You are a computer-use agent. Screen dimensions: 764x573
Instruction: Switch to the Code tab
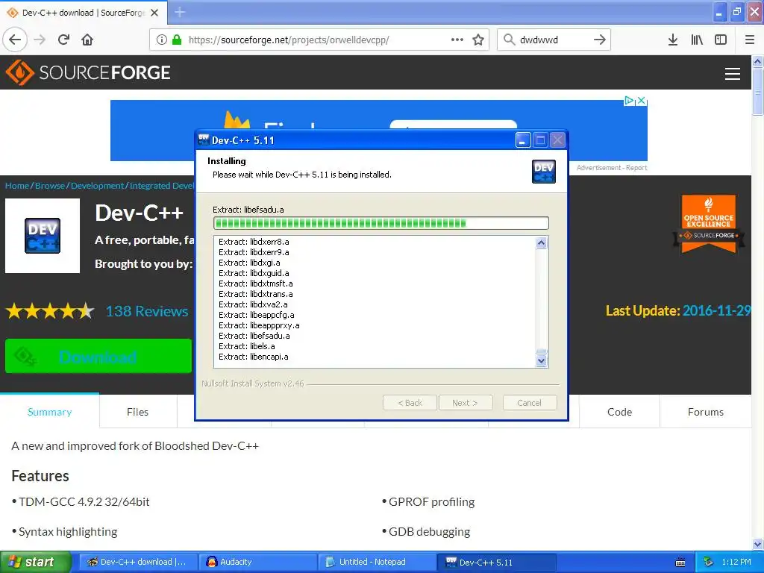(x=619, y=412)
